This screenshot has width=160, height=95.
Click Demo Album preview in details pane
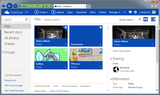point(134,36)
